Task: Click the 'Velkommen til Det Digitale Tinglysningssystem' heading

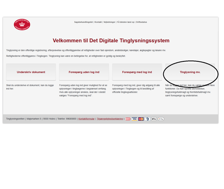Action: coord(111,41)
